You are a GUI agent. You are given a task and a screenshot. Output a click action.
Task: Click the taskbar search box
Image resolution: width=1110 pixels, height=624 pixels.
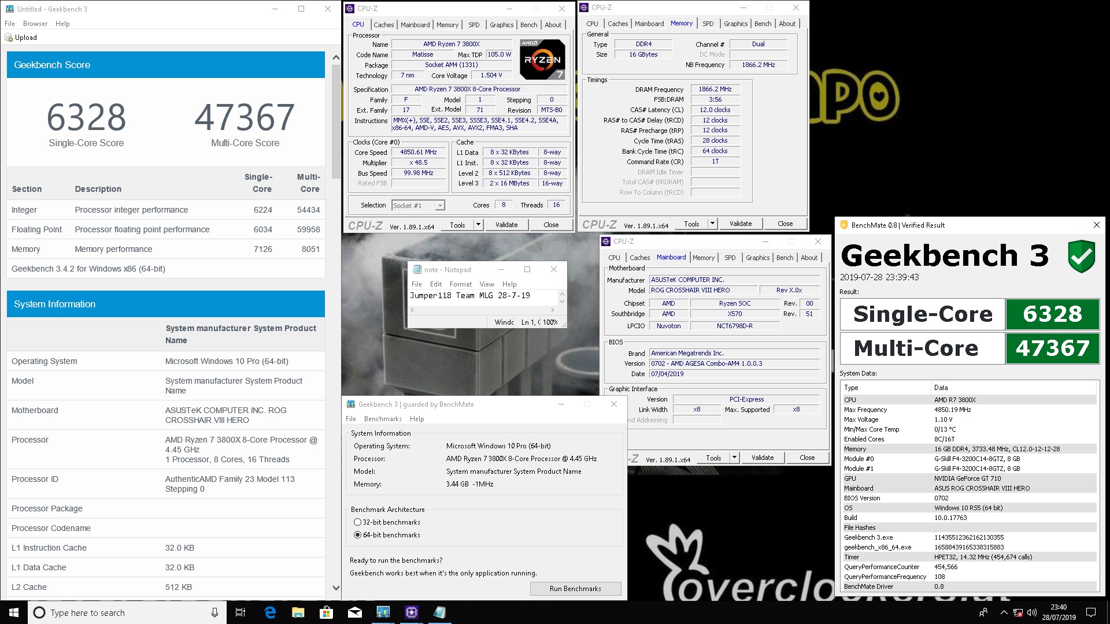126,612
